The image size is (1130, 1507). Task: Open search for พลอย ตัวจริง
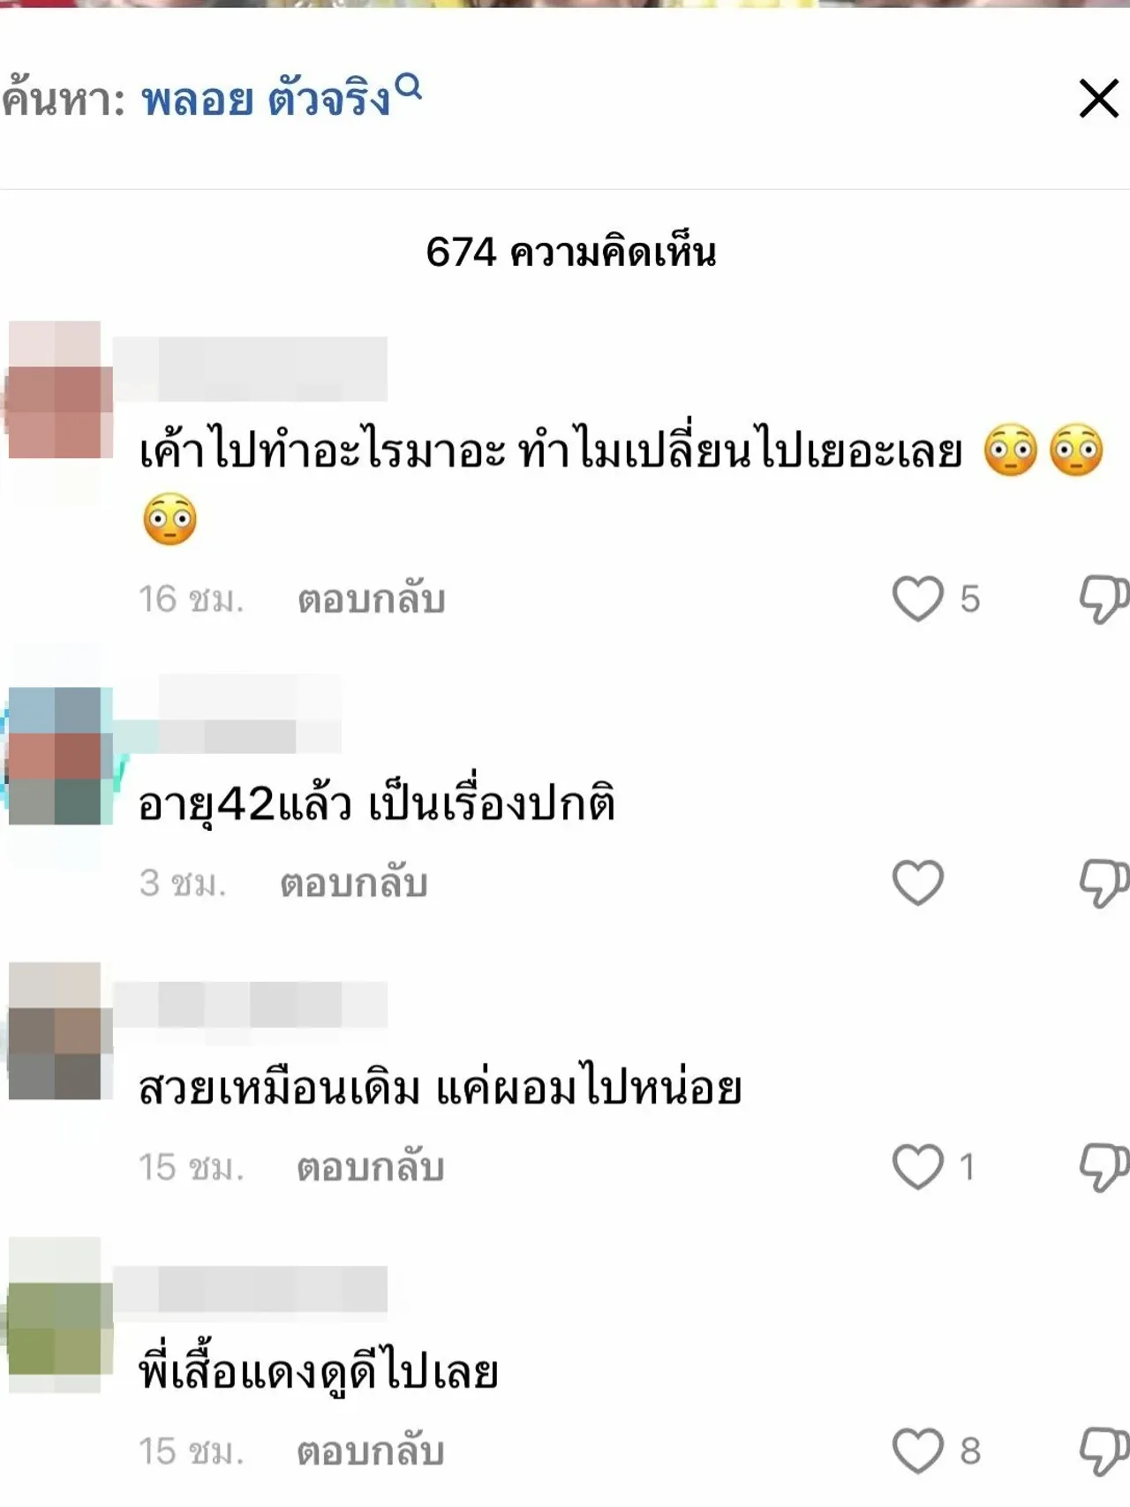266,98
